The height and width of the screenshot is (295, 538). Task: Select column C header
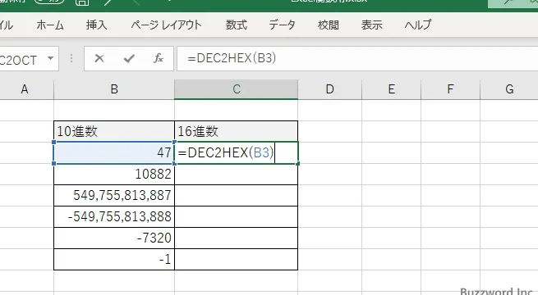(236, 89)
